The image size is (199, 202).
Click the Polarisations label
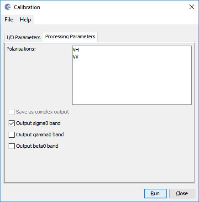(x=21, y=49)
